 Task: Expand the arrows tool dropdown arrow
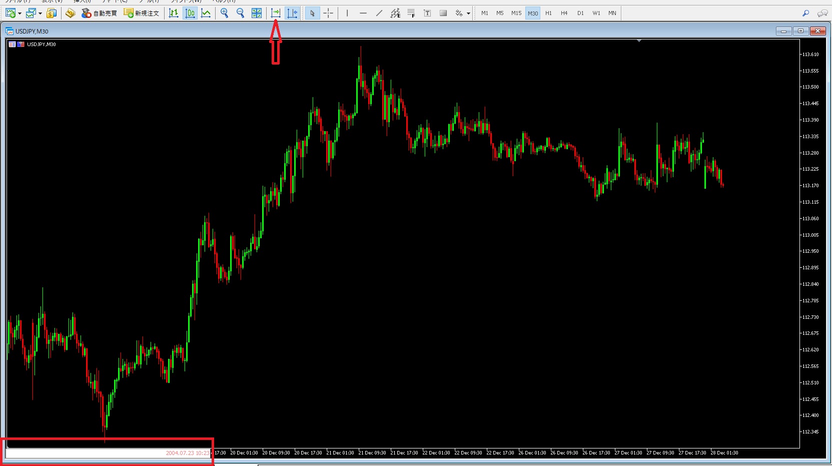tap(468, 14)
